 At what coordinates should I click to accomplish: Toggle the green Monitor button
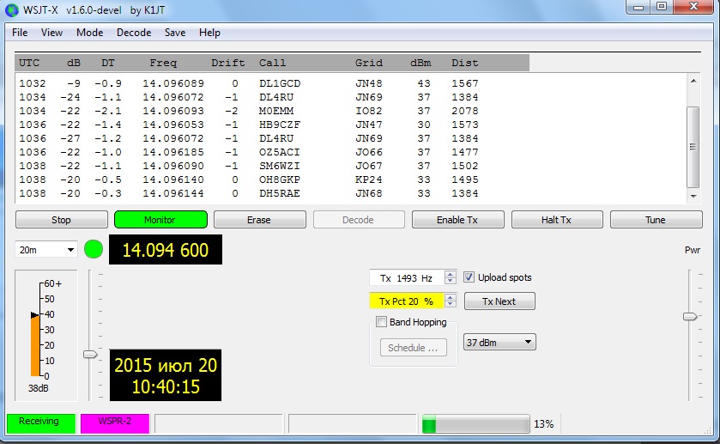click(160, 220)
